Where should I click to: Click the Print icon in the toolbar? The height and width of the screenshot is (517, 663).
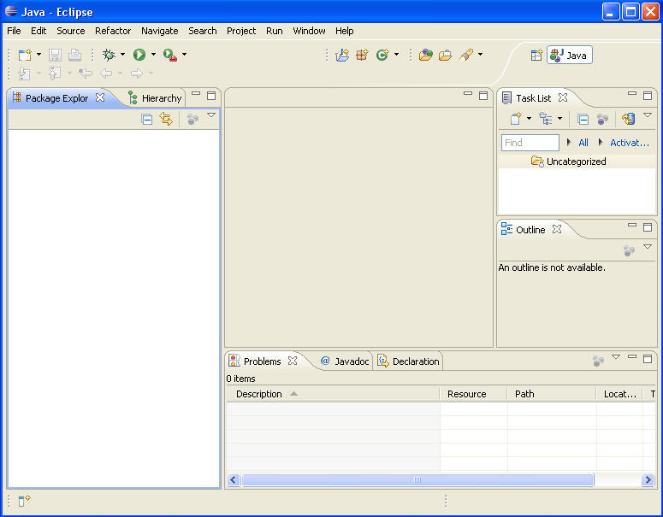pos(74,55)
